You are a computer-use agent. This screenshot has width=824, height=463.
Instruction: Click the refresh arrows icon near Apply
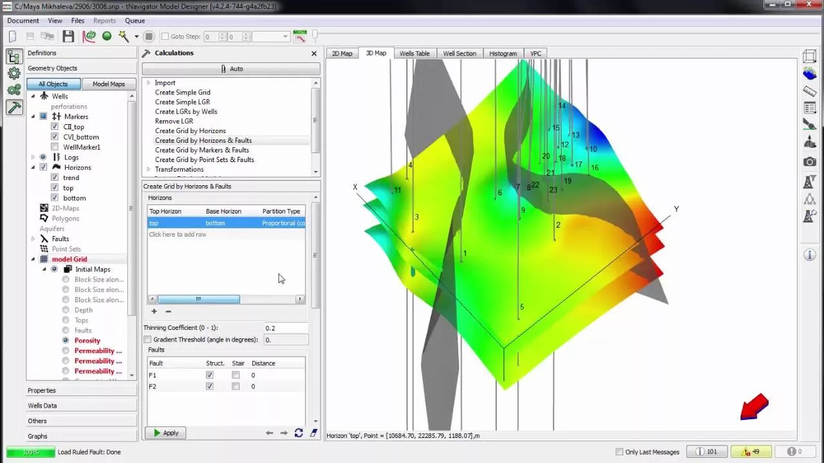[x=299, y=433]
